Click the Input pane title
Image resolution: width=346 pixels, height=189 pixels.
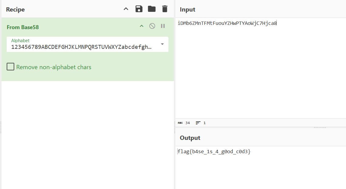click(188, 10)
